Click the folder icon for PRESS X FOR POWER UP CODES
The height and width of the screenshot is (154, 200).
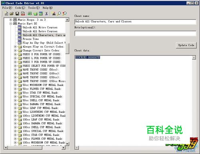[20, 54]
